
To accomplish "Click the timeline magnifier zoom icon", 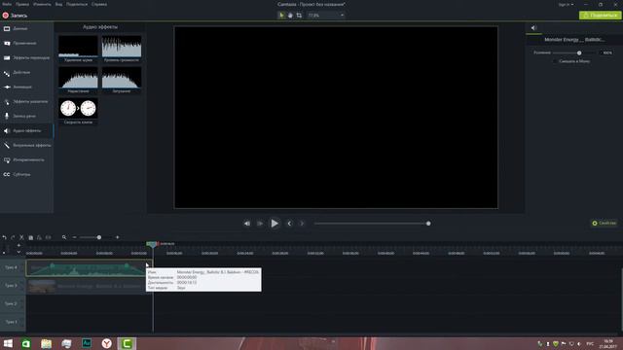I will pos(64,237).
